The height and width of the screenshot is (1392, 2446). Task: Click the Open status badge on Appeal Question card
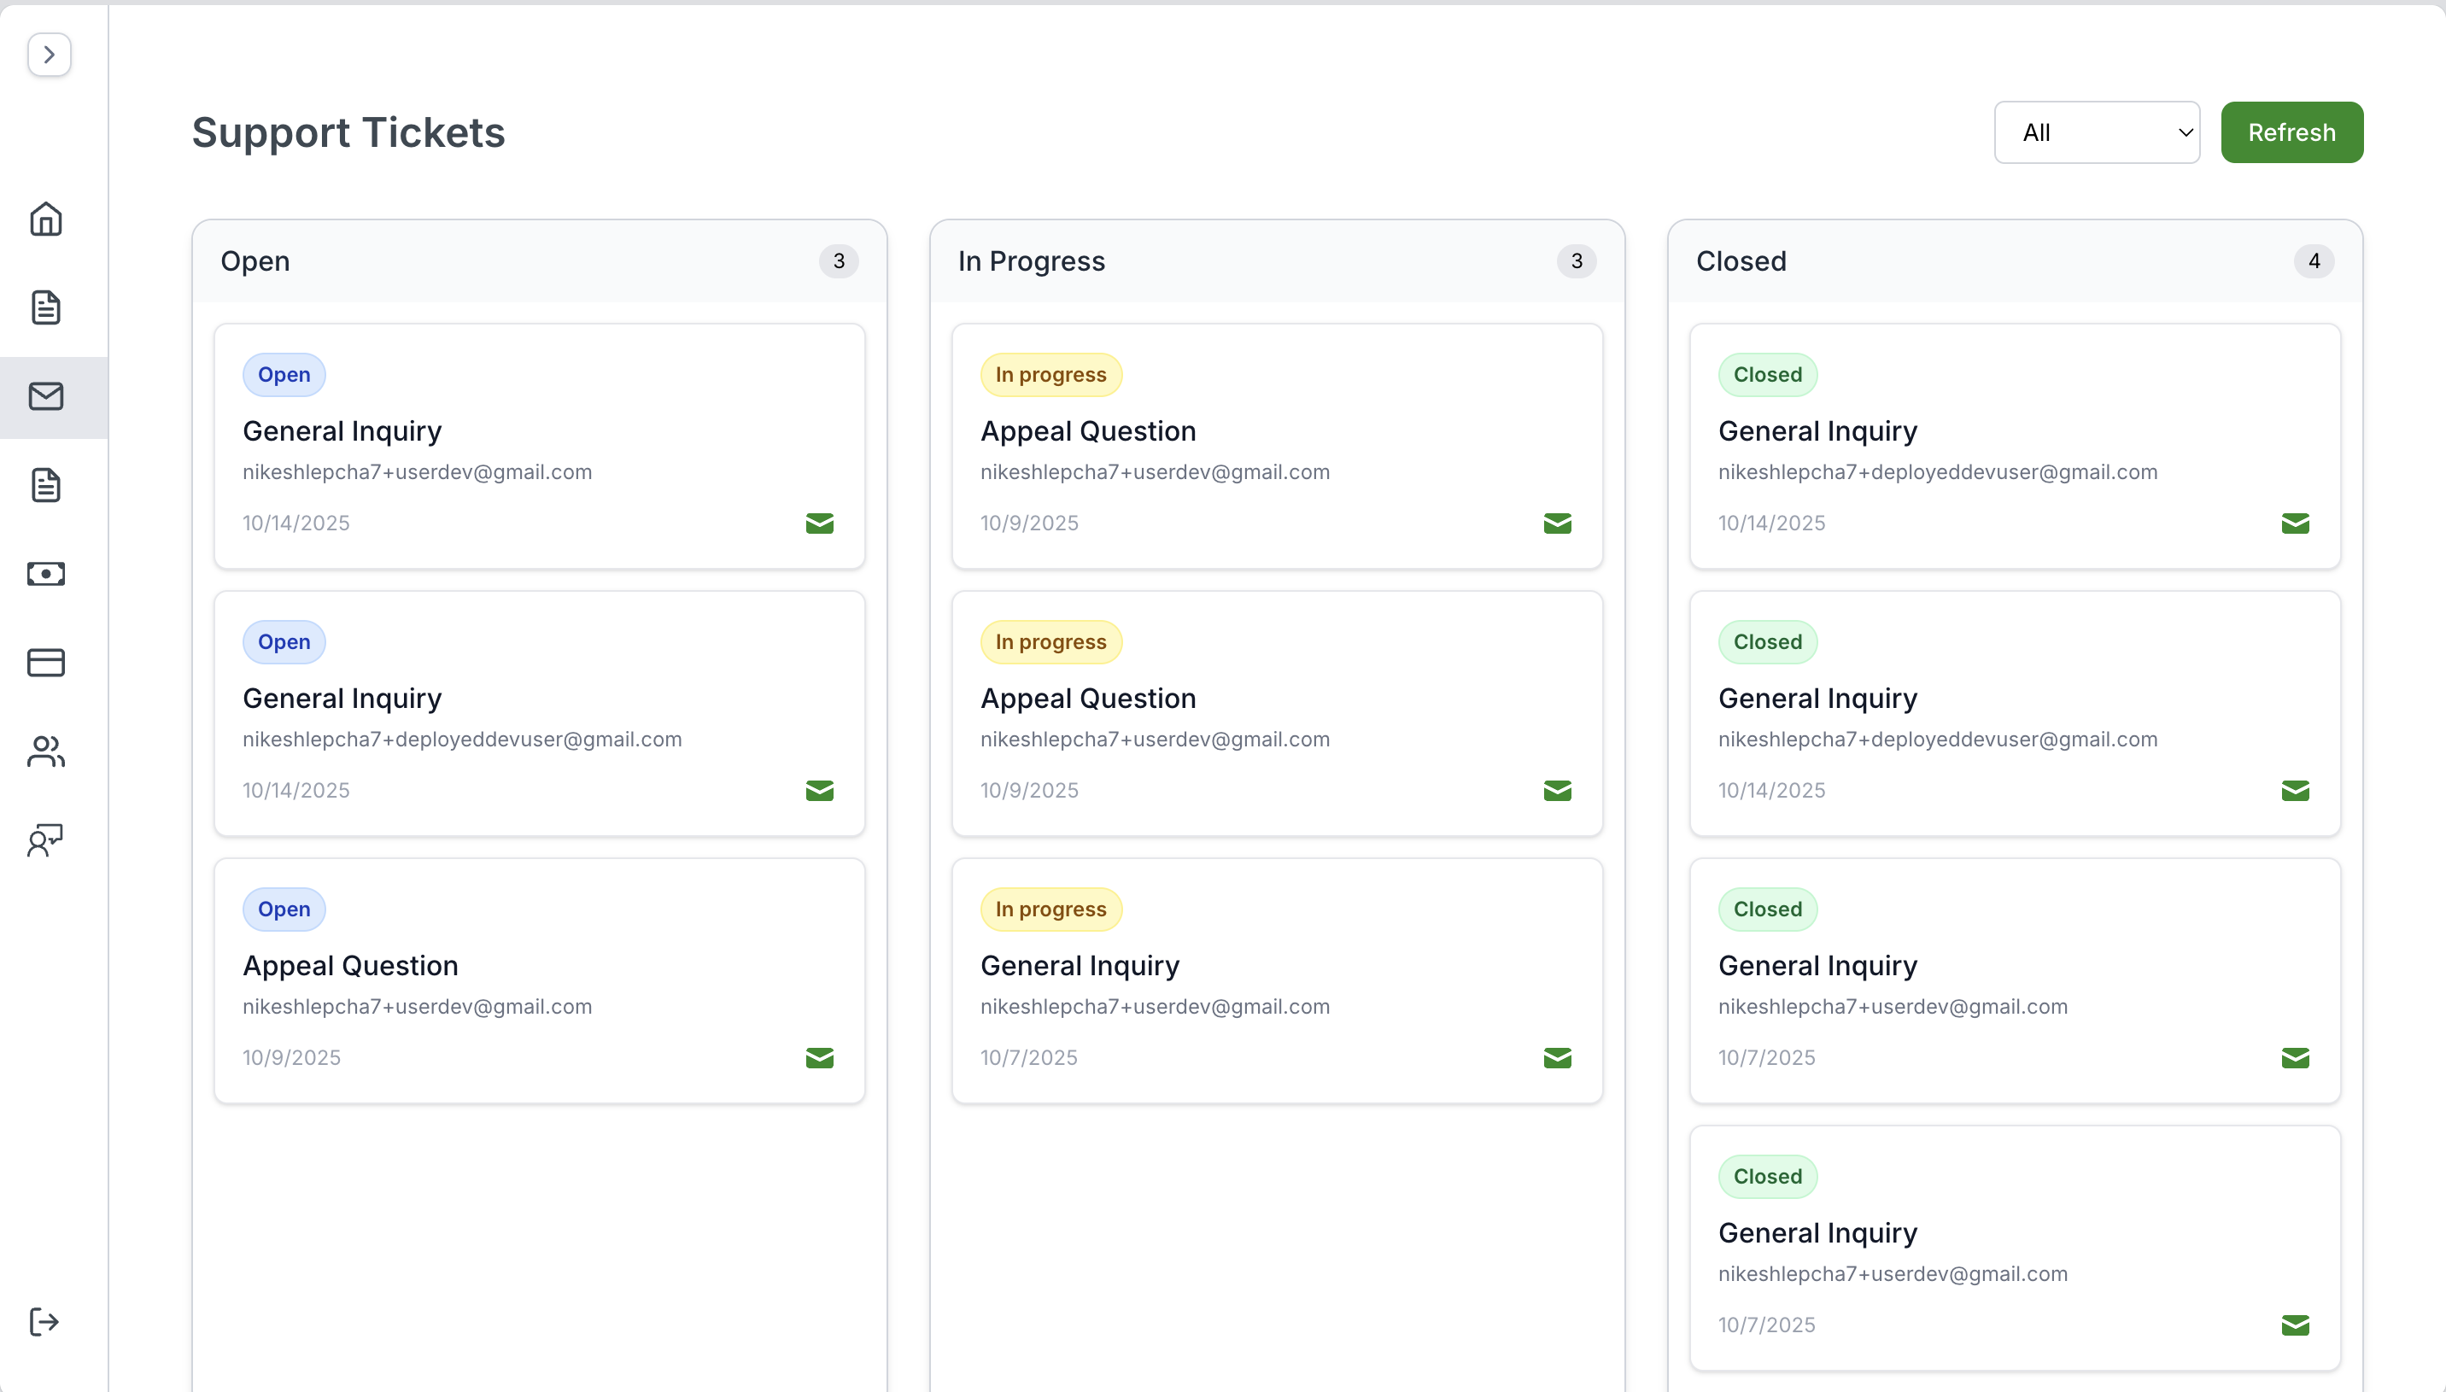click(x=284, y=909)
